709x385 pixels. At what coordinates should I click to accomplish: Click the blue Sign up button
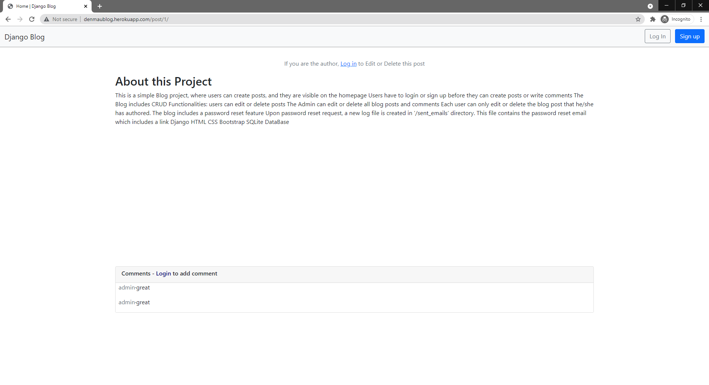[x=689, y=36]
